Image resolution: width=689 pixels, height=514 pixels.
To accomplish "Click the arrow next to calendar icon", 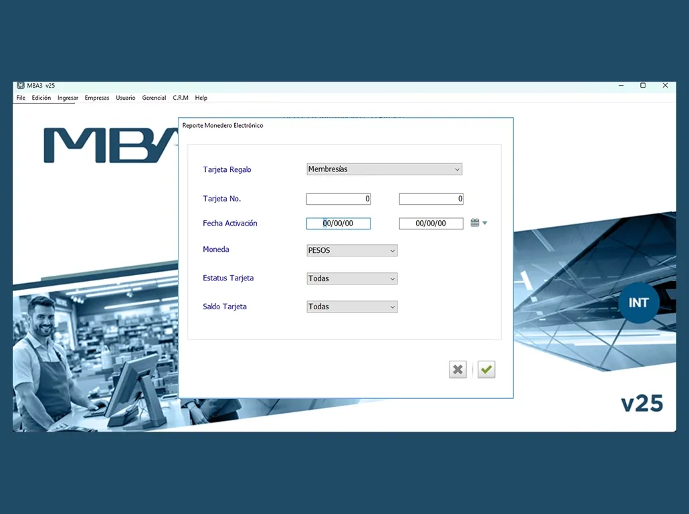I will [485, 224].
